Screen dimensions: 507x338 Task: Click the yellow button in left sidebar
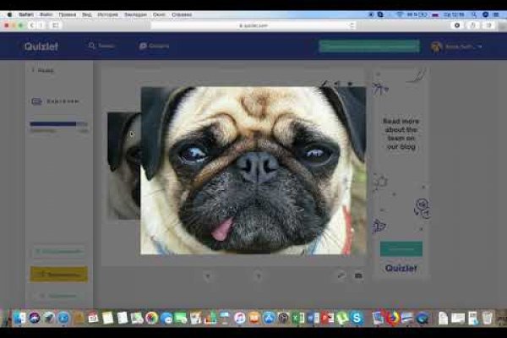tap(58, 274)
